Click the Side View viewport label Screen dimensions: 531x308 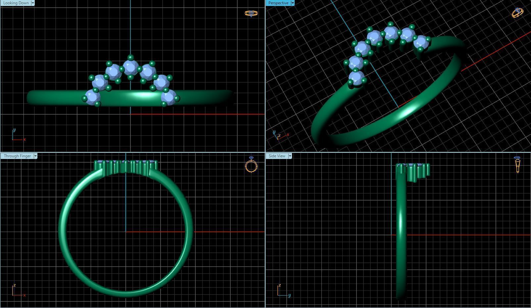click(277, 156)
